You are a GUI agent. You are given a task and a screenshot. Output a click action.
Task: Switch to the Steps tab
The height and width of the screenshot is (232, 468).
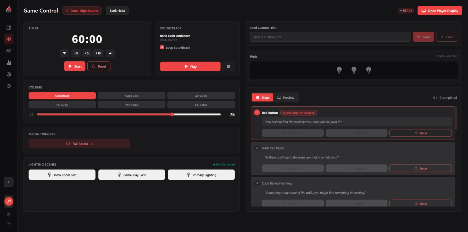[263, 98]
